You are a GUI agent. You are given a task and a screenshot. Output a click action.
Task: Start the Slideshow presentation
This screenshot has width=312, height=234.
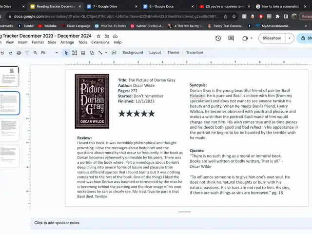[272, 38]
